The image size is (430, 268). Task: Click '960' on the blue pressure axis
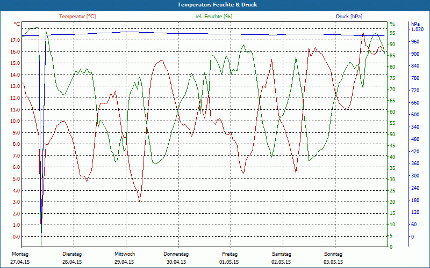pyautogui.click(x=415, y=42)
